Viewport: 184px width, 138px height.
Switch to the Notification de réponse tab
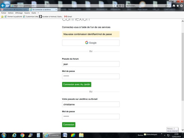14,9
